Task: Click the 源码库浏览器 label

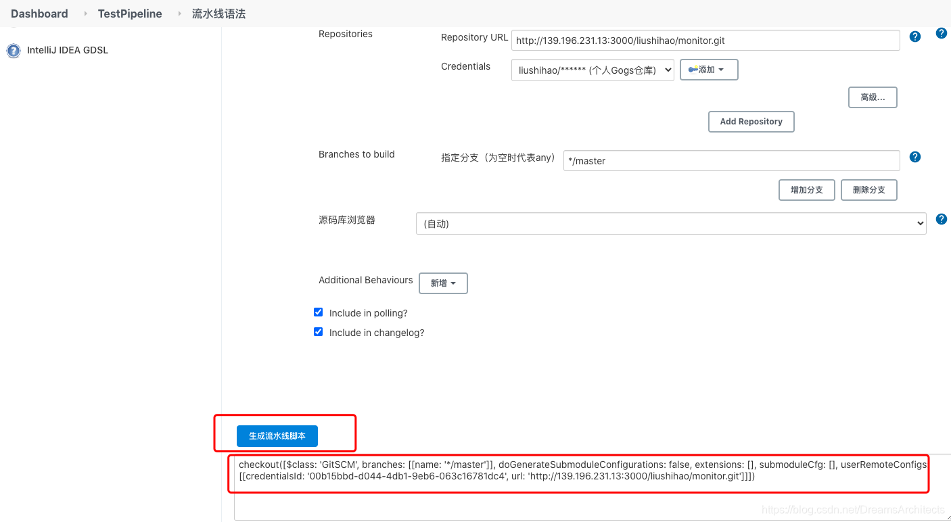Action: coord(347,220)
